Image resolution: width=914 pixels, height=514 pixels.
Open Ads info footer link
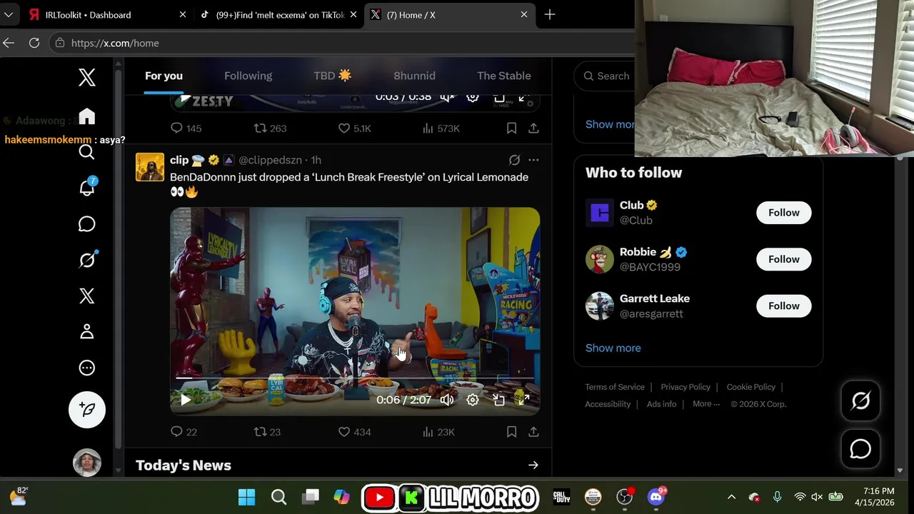point(661,404)
